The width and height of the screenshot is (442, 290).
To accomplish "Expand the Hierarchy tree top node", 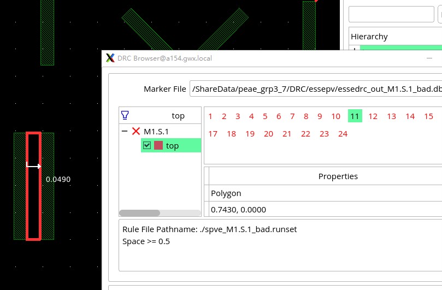I will [355, 50].
